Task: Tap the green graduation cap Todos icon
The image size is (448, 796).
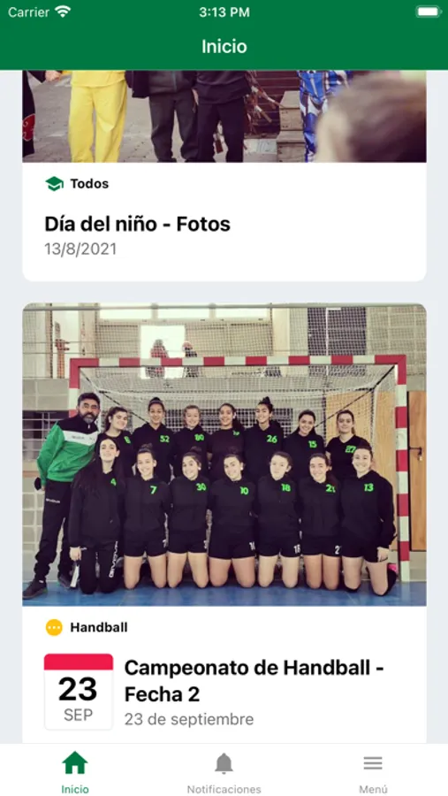Action: pyautogui.click(x=54, y=184)
